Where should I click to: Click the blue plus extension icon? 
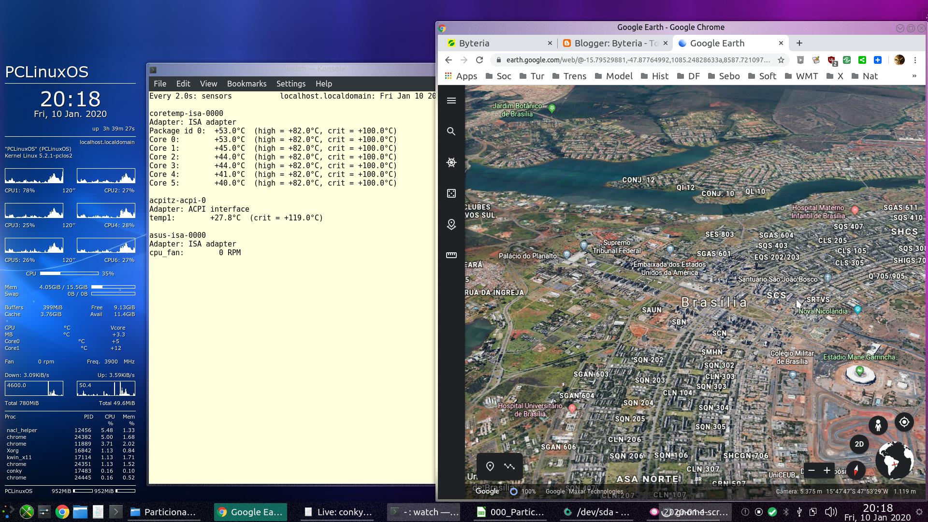tap(878, 60)
